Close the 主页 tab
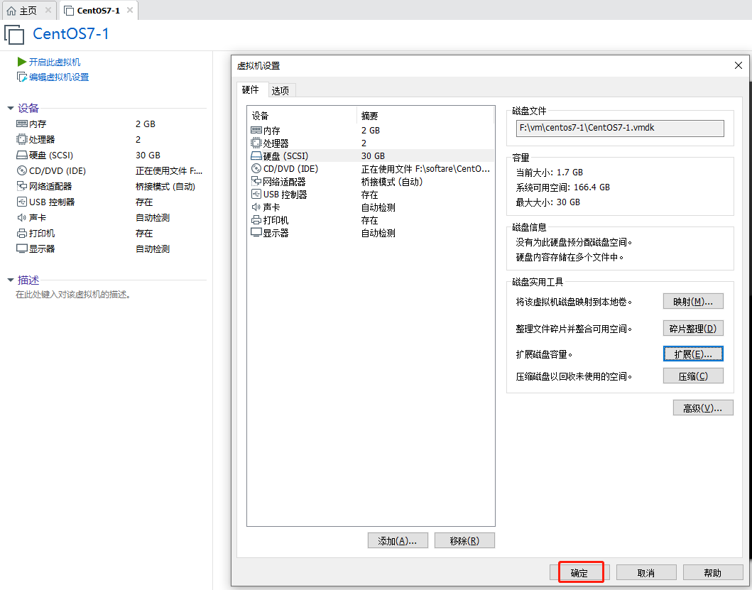 pos(48,10)
